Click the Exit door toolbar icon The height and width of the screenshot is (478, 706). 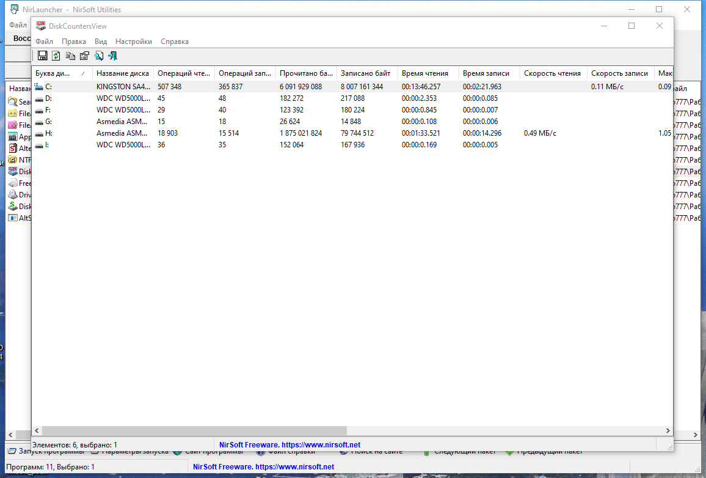112,56
